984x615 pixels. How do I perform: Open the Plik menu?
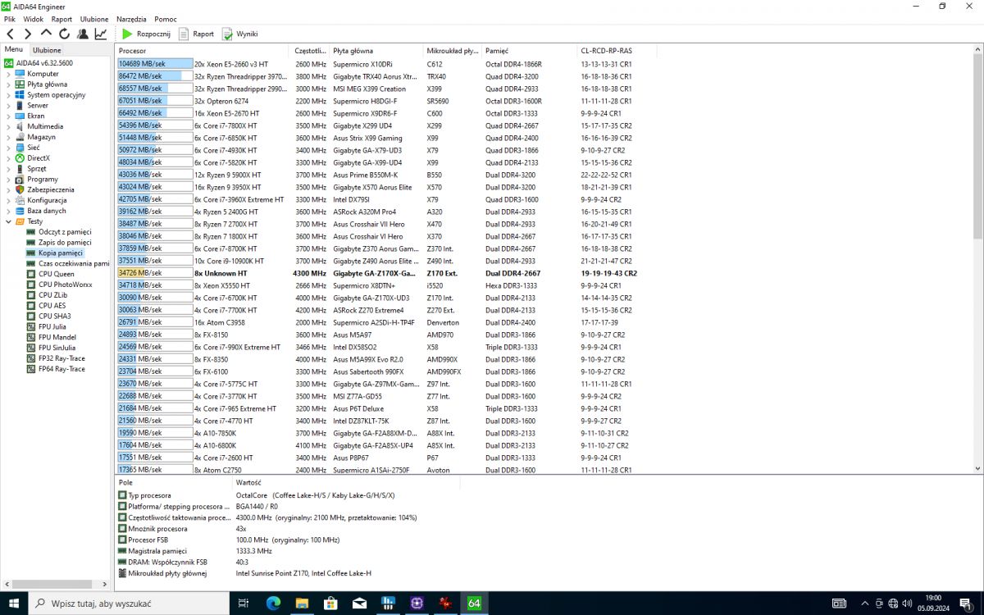click(x=10, y=18)
